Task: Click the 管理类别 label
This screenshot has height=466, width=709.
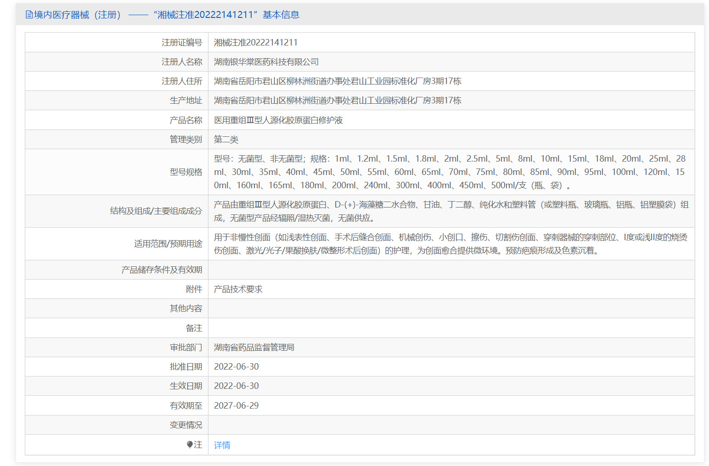Action: pyautogui.click(x=186, y=140)
